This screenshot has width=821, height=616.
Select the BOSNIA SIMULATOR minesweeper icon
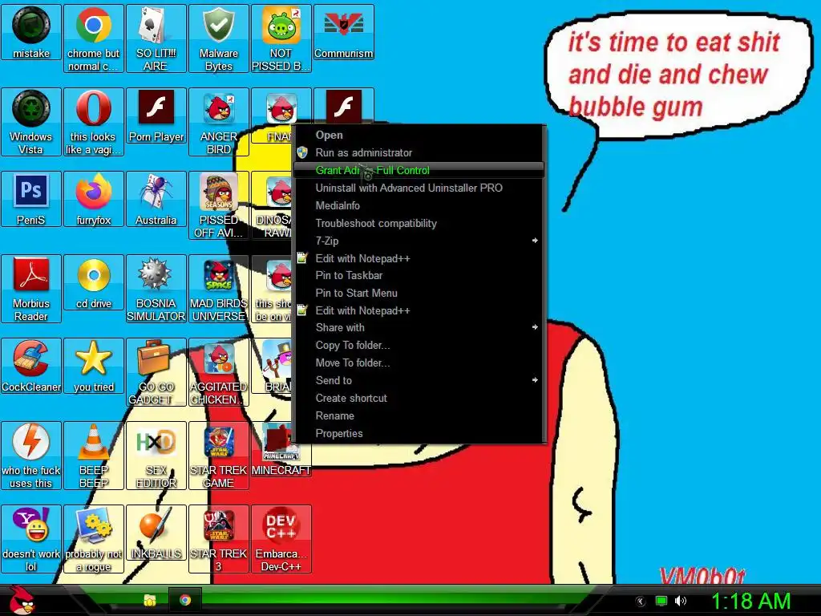[156, 289]
